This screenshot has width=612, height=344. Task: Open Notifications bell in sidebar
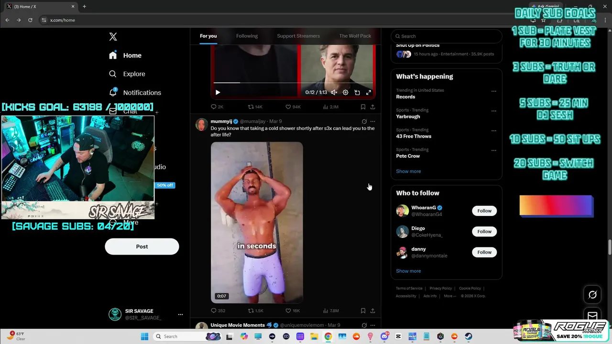(113, 92)
